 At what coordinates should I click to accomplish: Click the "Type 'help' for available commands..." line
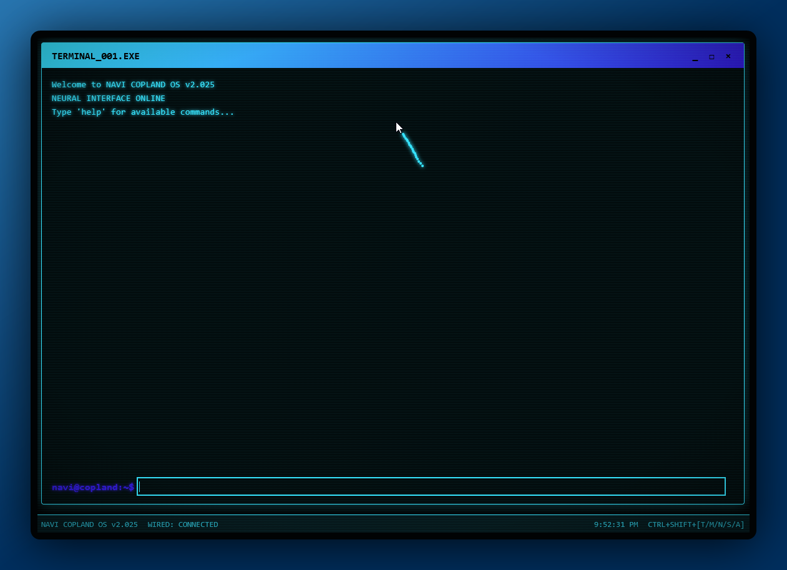(143, 112)
